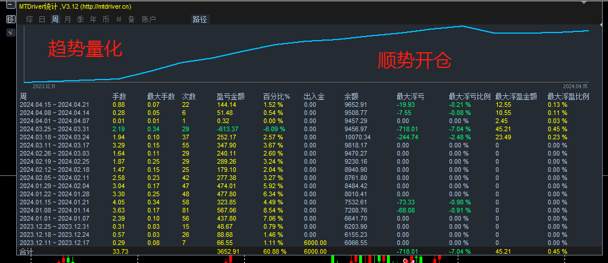Click the 余额 column header
The width and height of the screenshot is (608, 263).
tap(352, 96)
